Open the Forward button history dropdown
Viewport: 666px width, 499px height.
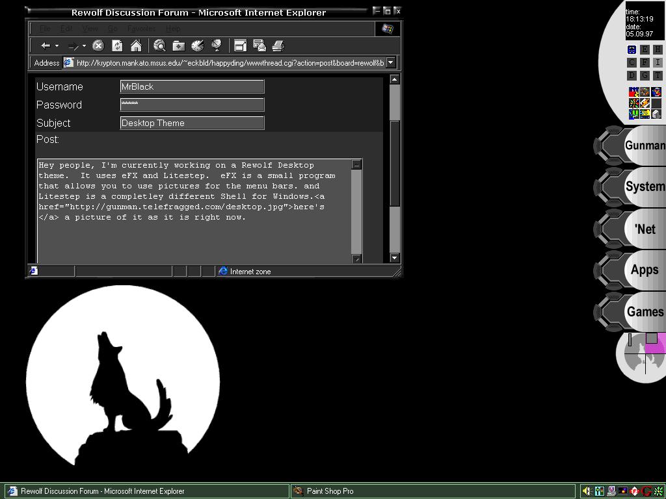tap(84, 46)
